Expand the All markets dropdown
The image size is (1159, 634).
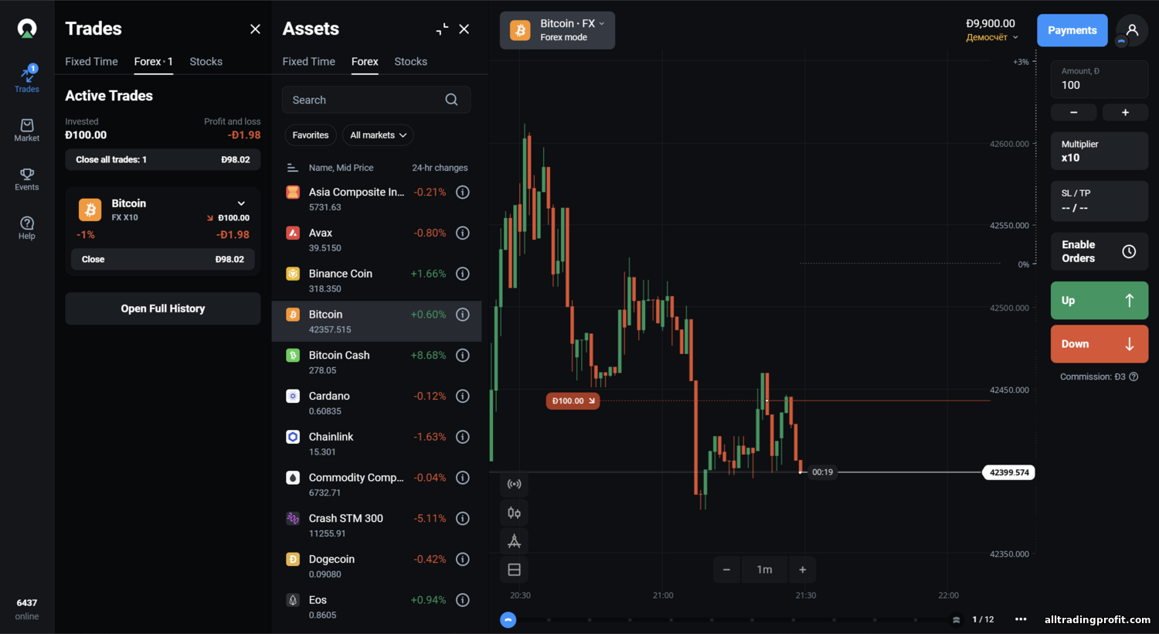(x=378, y=135)
